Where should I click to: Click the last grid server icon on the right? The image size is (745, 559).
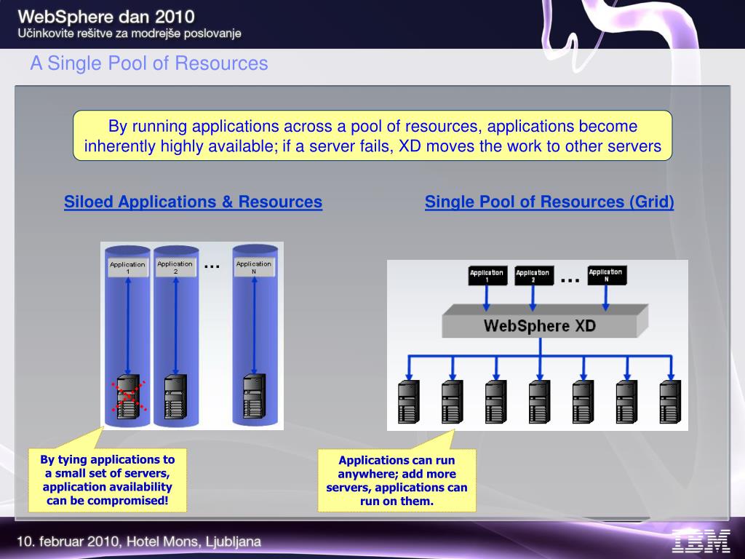coord(671,402)
